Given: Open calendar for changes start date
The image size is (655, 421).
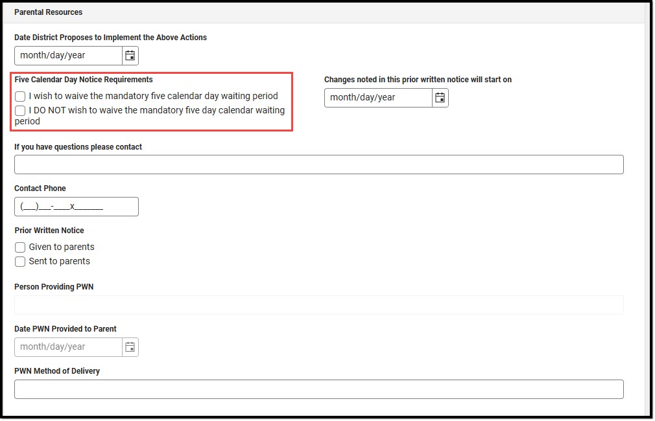Looking at the screenshot, I should click(x=440, y=98).
